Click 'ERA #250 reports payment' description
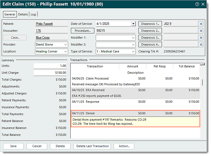Image resolution: width=211 pixels, height=156 pixels. pos(97,96)
